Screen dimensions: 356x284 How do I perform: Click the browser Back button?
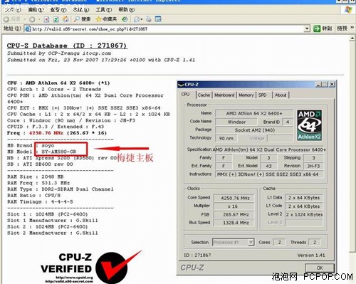[x=12, y=19]
